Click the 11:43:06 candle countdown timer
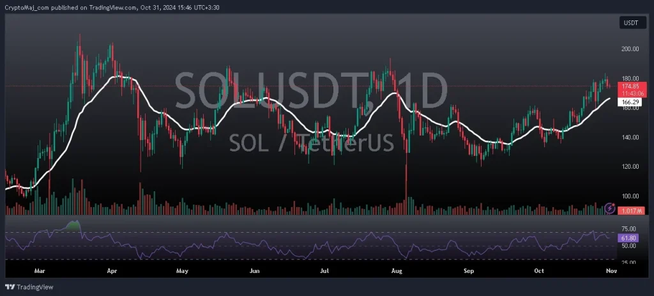This screenshot has height=296, width=654. (x=630, y=93)
